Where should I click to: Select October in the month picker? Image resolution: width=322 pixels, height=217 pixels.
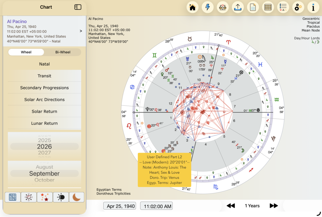pyautogui.click(x=44, y=180)
